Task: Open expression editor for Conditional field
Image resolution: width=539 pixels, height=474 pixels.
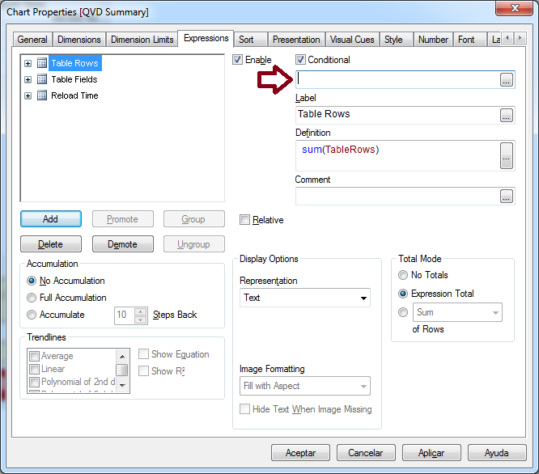Action: (507, 80)
